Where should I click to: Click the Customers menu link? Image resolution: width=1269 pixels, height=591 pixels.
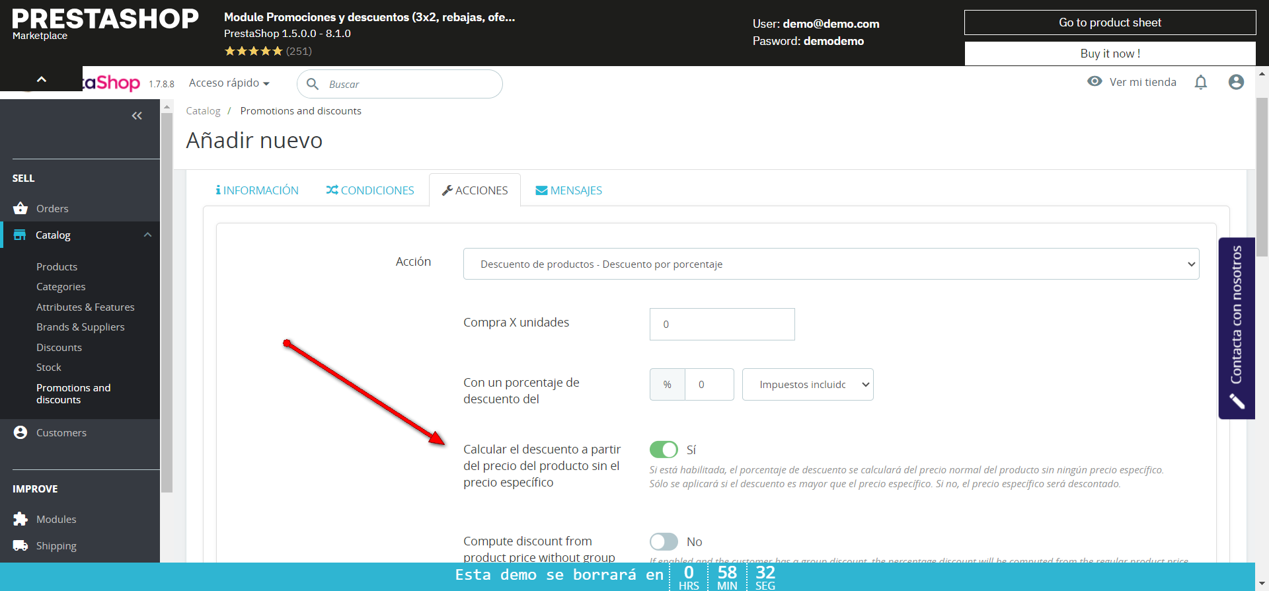61,432
